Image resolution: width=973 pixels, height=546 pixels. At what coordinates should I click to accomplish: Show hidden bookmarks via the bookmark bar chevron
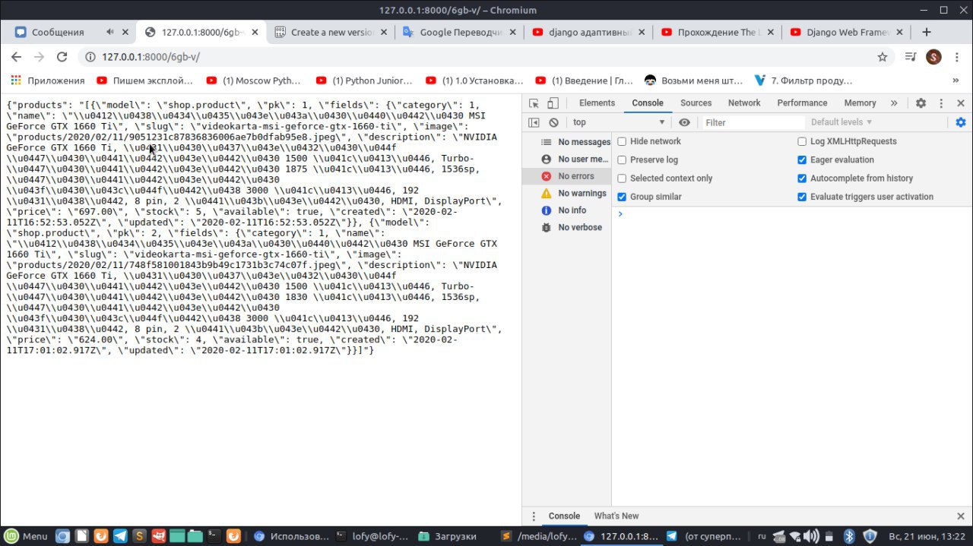956,80
